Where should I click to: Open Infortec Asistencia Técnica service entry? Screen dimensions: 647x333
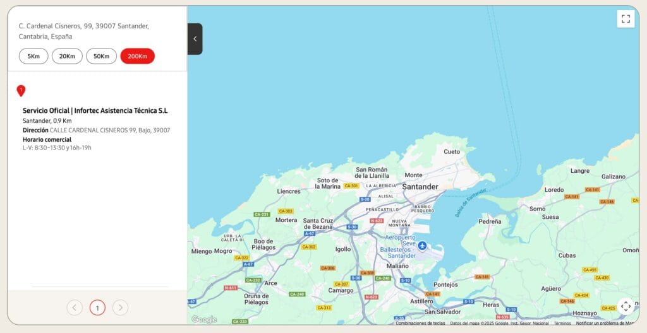pos(95,111)
